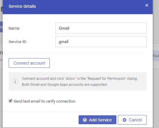The image size is (159, 128).
Task: Click the Service ID: label
Action: click(x=18, y=42)
